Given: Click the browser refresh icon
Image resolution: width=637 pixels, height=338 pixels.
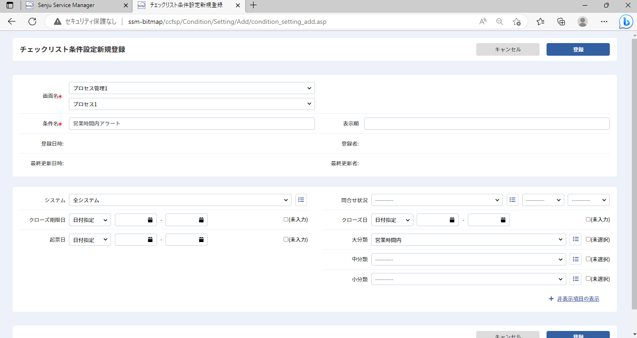Looking at the screenshot, I should coord(32,22).
